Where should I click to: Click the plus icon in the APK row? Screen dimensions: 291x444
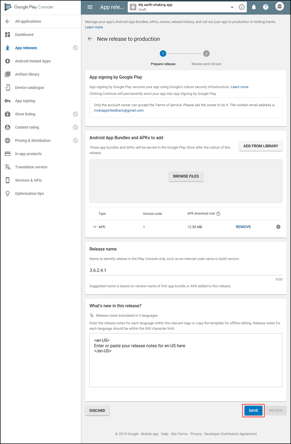click(278, 227)
